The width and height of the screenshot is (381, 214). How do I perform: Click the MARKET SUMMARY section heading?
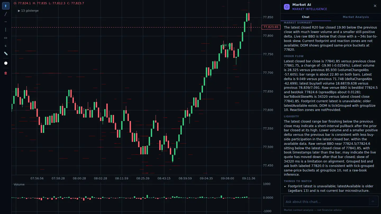coord(298,23)
